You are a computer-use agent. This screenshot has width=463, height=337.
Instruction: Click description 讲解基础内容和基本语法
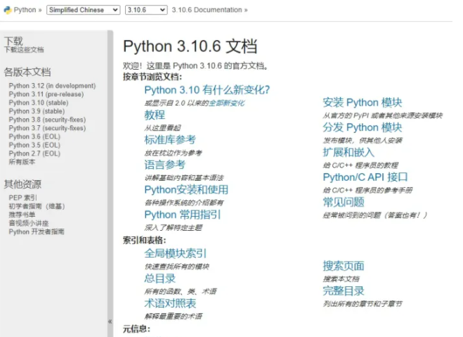pos(184,178)
